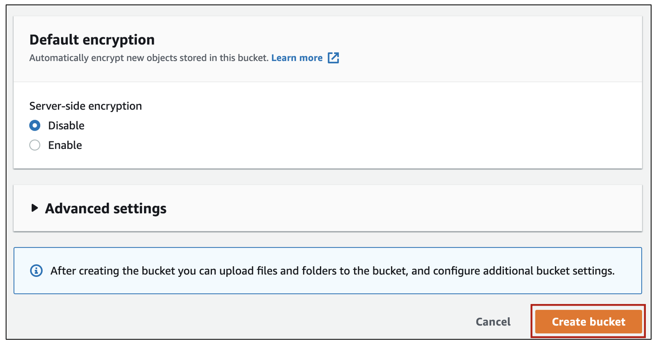Click the Default encryption section heading
This screenshot has height=345, width=656.
click(x=92, y=40)
